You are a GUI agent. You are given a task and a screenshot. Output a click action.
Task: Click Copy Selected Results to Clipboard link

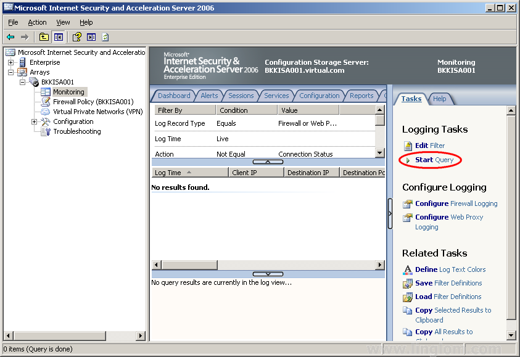453,315
